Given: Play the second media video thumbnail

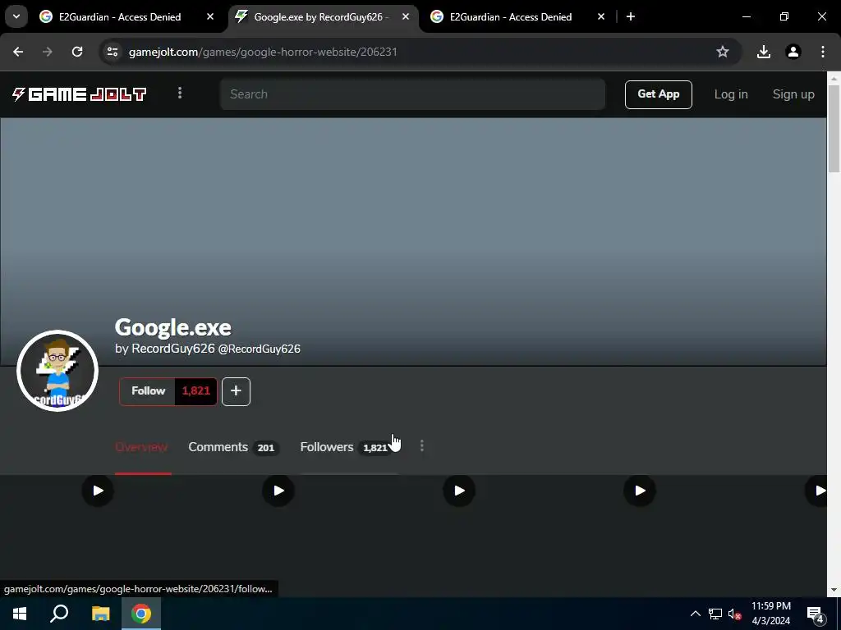Looking at the screenshot, I should [x=278, y=491].
